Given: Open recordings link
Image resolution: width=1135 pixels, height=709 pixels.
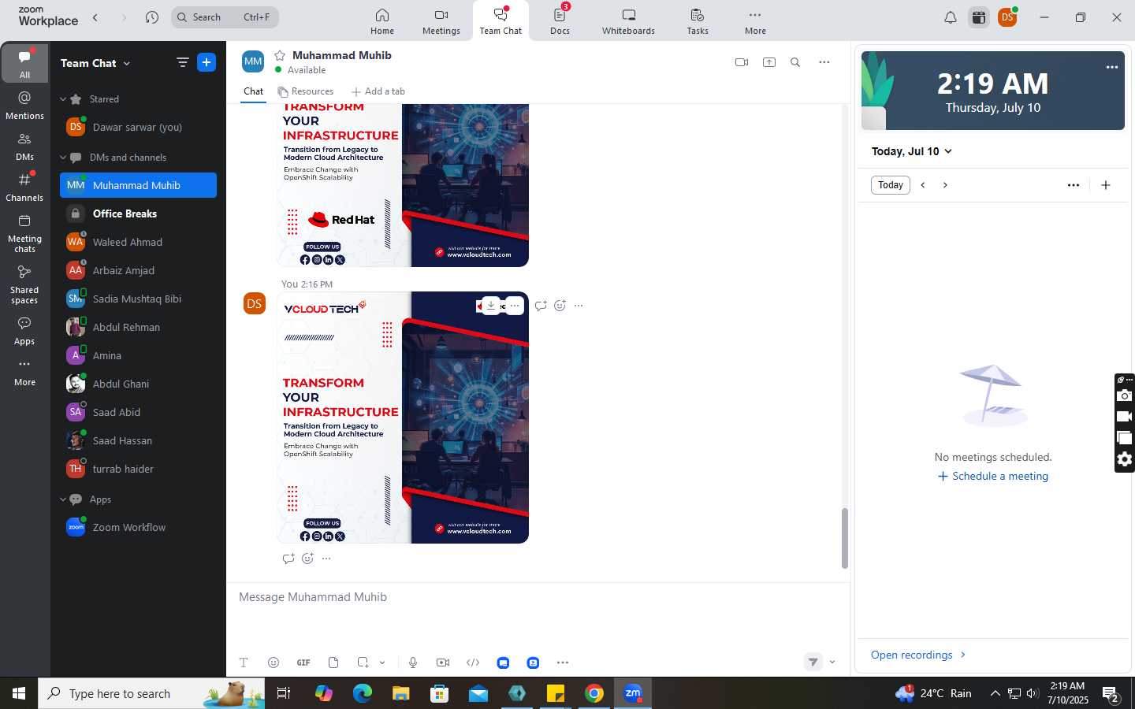Looking at the screenshot, I should [918, 655].
